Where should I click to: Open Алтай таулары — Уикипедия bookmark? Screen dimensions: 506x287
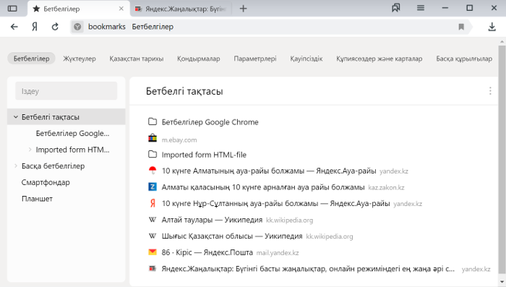coord(212,220)
